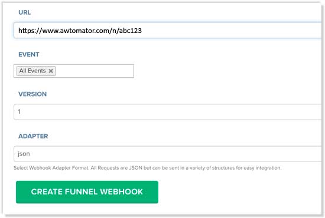325x218 pixels.
Task: Click the EVENT field label
Action: point(29,54)
